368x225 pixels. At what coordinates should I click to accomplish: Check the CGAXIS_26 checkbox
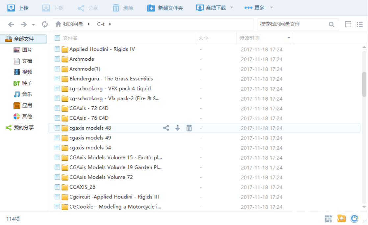click(57, 187)
